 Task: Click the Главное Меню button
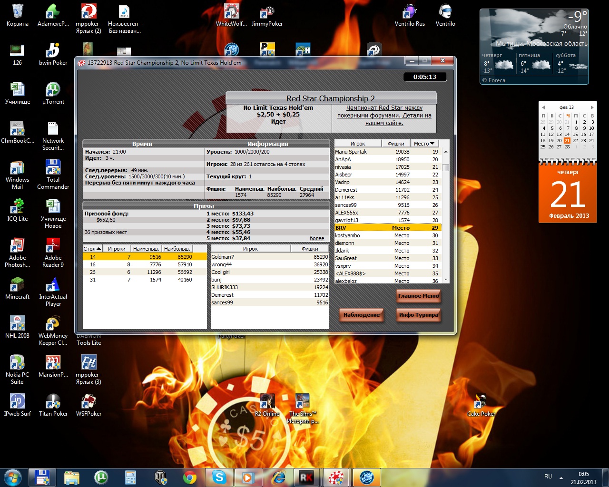(418, 296)
